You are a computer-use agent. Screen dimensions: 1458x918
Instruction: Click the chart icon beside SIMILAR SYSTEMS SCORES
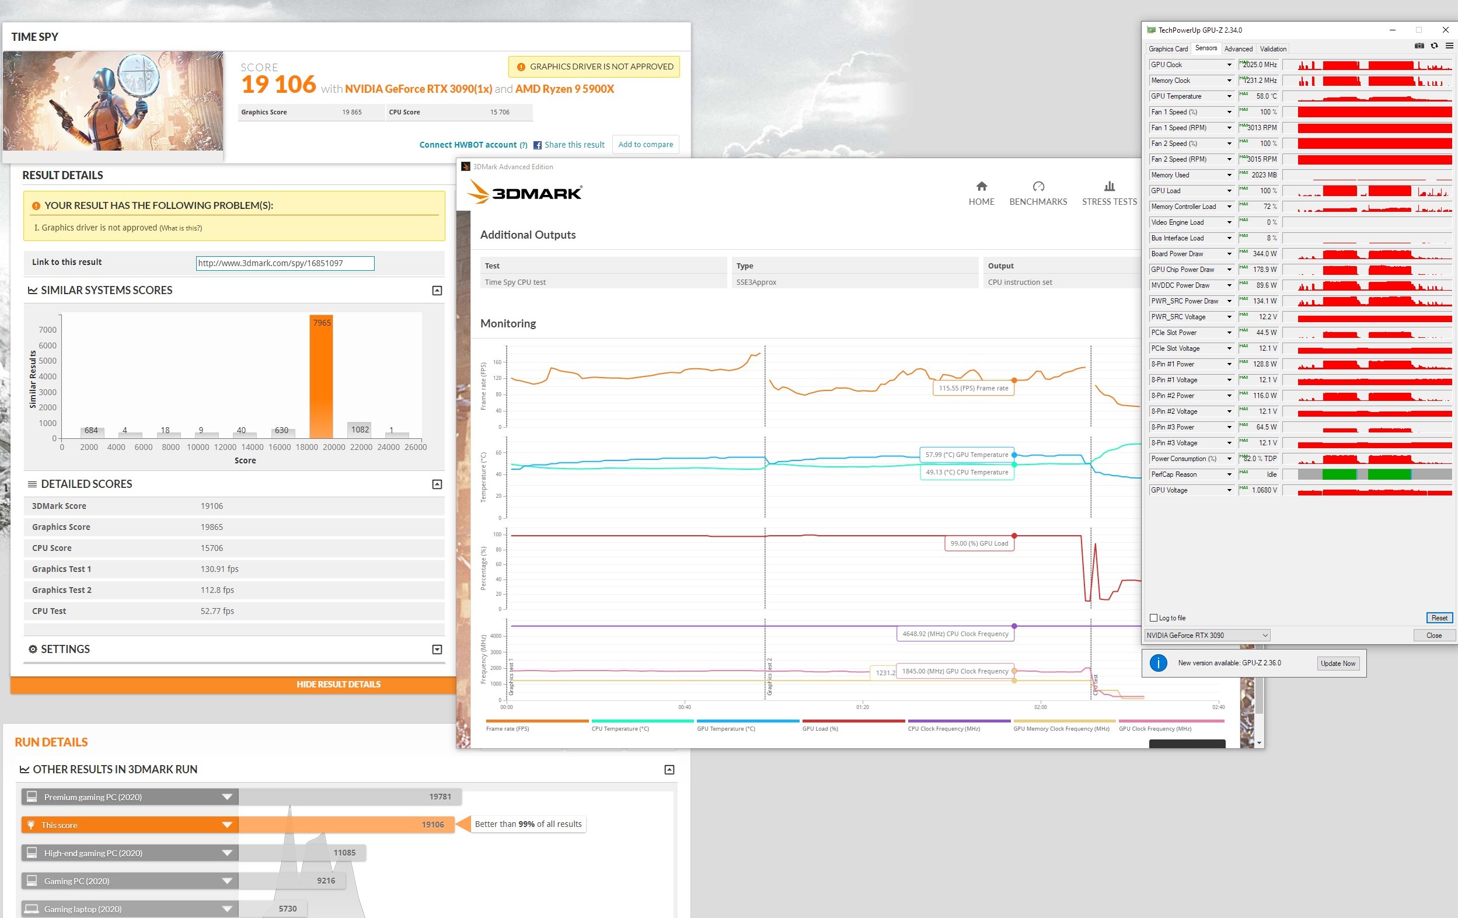(x=33, y=291)
